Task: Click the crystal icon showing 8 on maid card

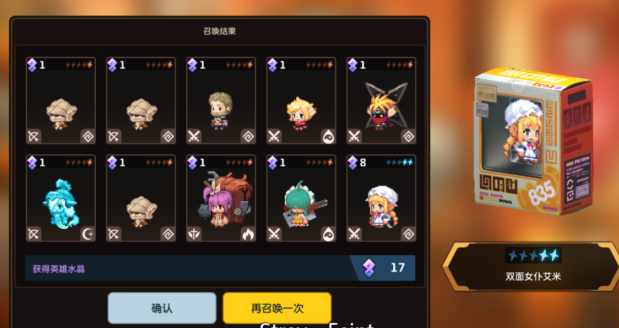Action: [x=352, y=163]
